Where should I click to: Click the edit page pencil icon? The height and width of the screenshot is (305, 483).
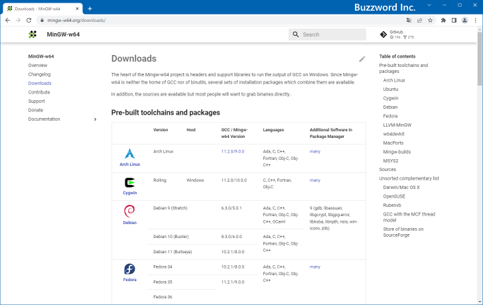[x=362, y=59]
